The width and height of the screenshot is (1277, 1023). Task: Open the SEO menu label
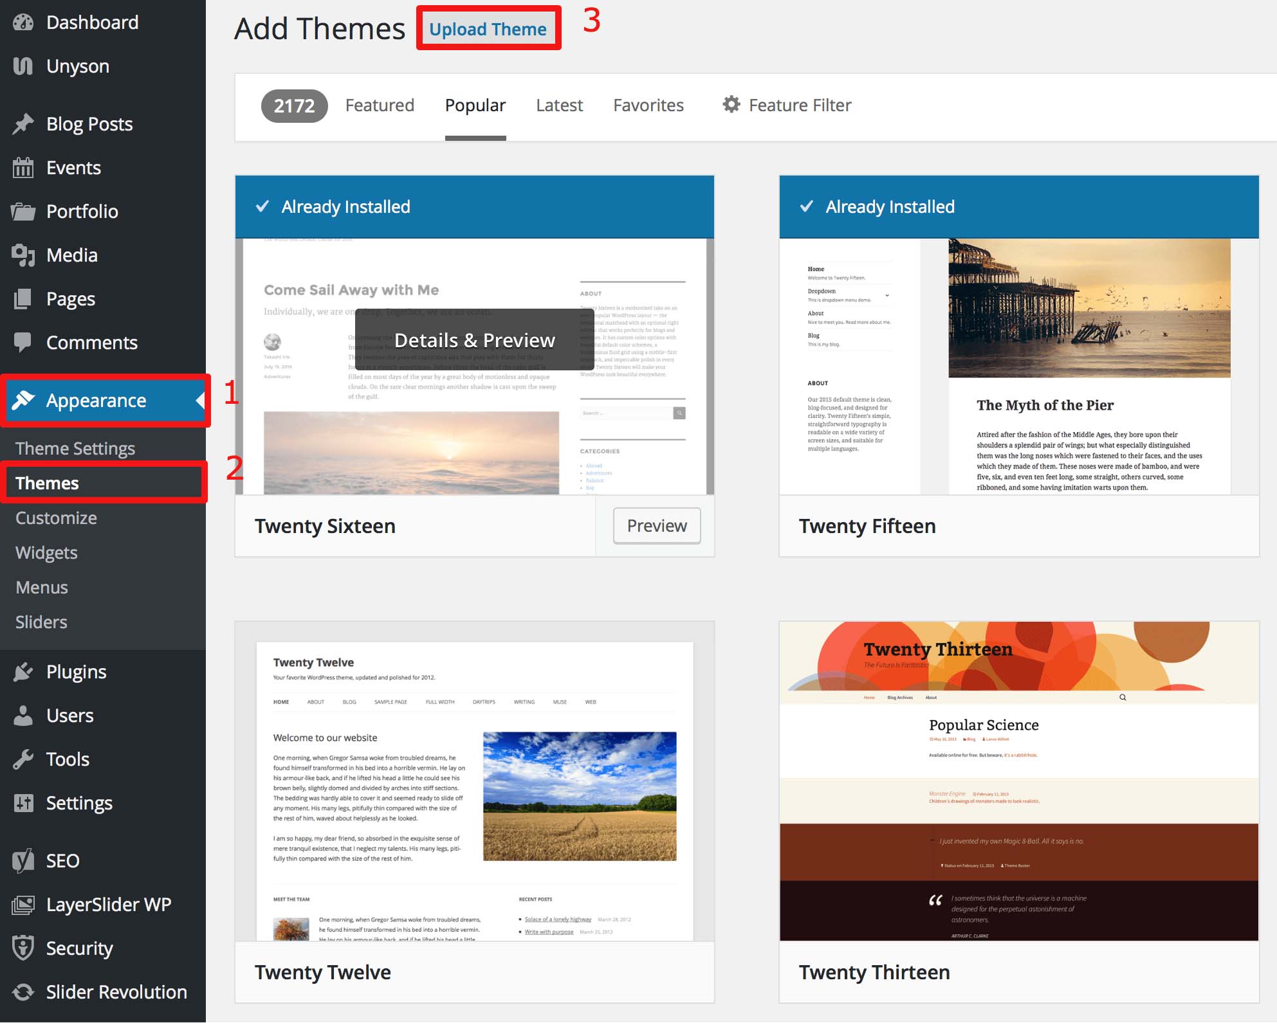62,861
